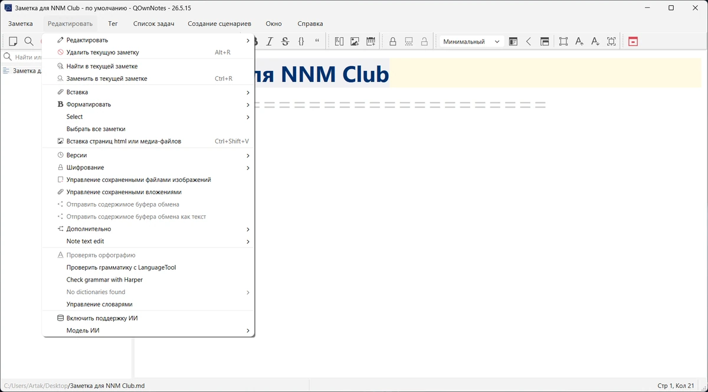Toggle italic formatting in toolbar
This screenshot has height=392, width=708.
[x=270, y=41]
